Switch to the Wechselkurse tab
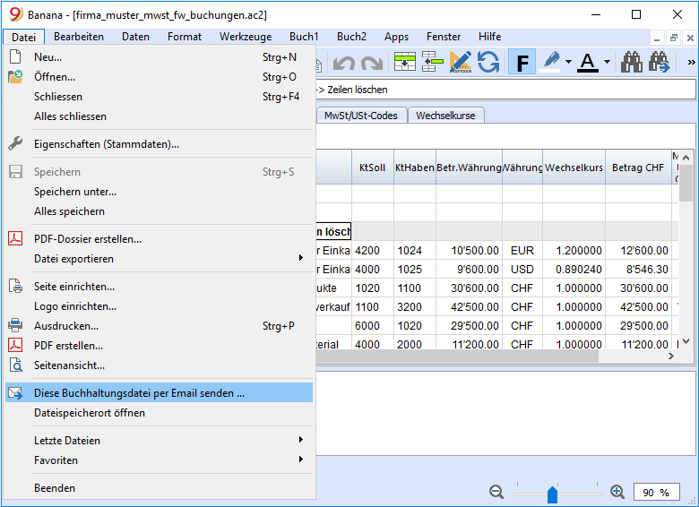The width and height of the screenshot is (699, 507). tap(445, 116)
